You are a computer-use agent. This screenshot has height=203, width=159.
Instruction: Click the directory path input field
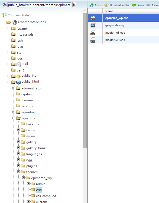tap(39, 5)
